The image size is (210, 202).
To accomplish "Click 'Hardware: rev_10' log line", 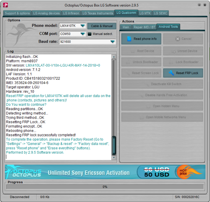I will point(20,91).
